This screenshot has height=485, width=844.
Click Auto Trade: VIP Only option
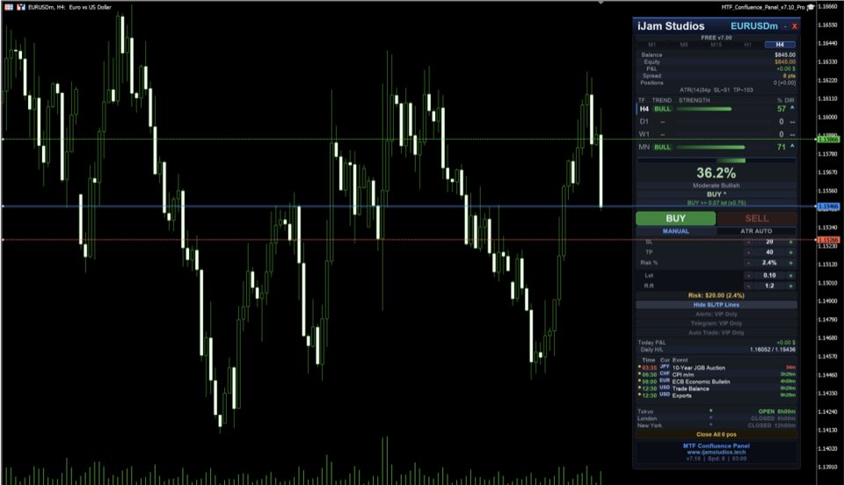[x=716, y=333]
